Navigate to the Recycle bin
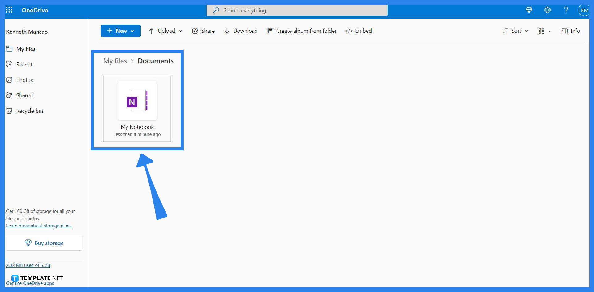 (29, 110)
